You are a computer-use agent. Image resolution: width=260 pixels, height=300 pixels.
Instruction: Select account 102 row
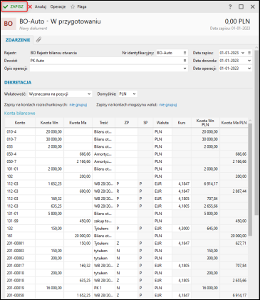pyautogui.click(x=126, y=176)
